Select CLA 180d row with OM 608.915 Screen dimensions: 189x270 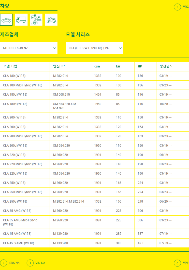(x=94, y=95)
